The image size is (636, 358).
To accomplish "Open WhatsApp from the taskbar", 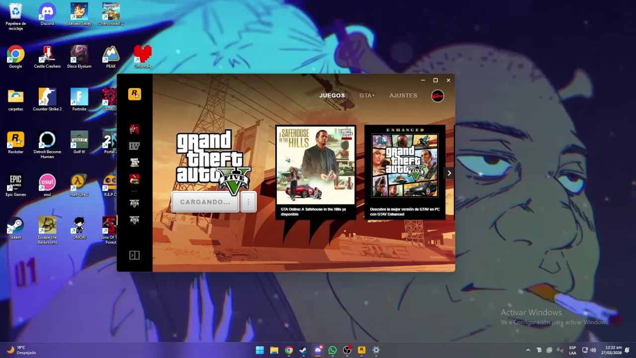I will click(x=332, y=350).
